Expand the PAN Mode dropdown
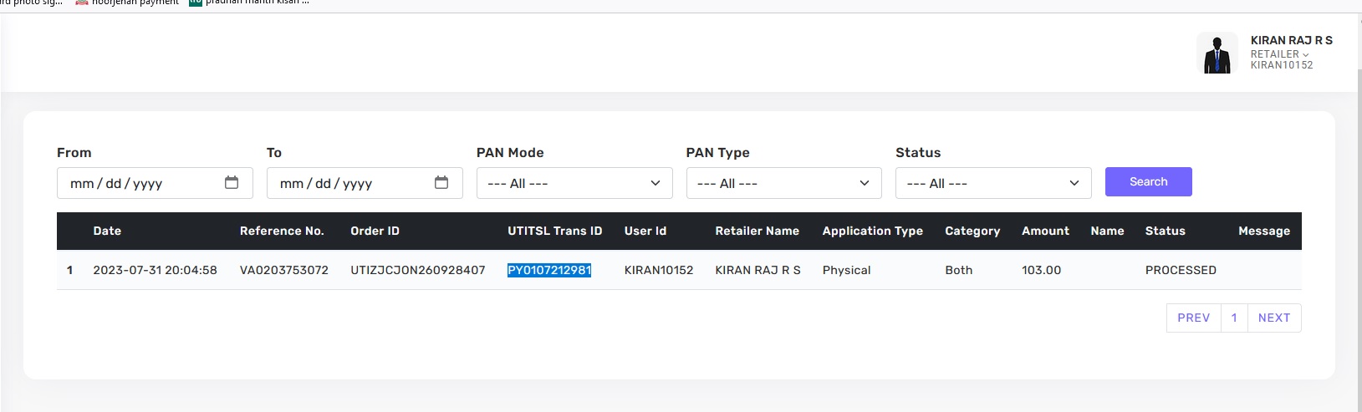1362x412 pixels. (x=574, y=183)
